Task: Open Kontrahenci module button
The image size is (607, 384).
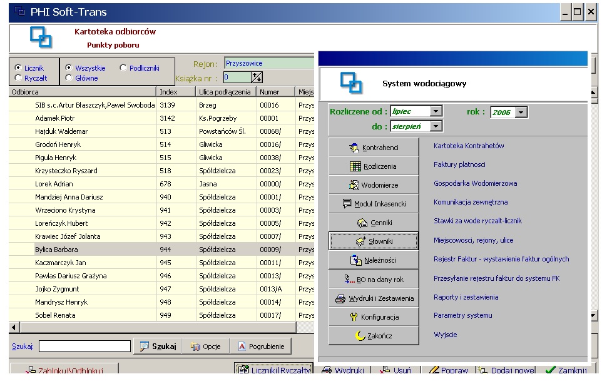Action: click(374, 148)
